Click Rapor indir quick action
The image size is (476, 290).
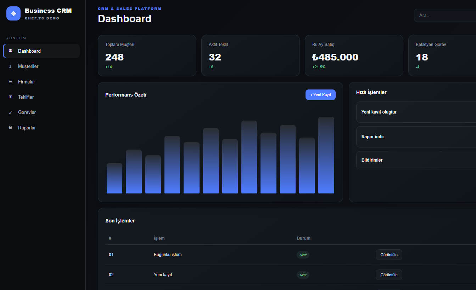point(416,137)
